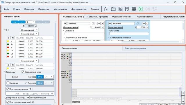Image resolution: width=186 pixels, height=105 pixels.
Task: Open a file with the folder icon
Action: pos(113,9)
